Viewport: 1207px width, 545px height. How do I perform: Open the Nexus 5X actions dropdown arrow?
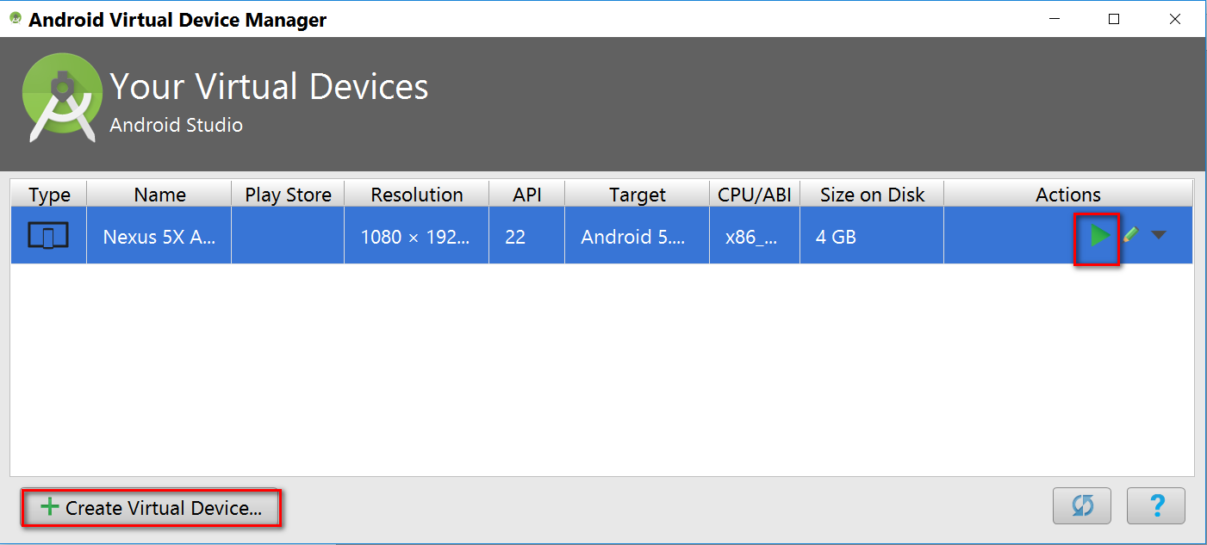point(1159,234)
